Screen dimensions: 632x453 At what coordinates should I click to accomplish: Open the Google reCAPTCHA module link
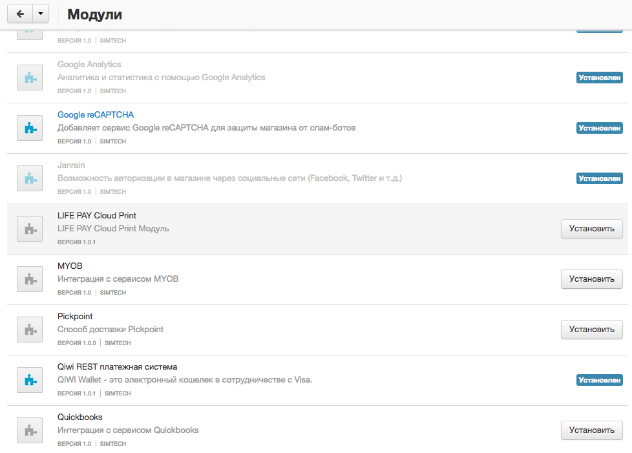pyautogui.click(x=96, y=115)
